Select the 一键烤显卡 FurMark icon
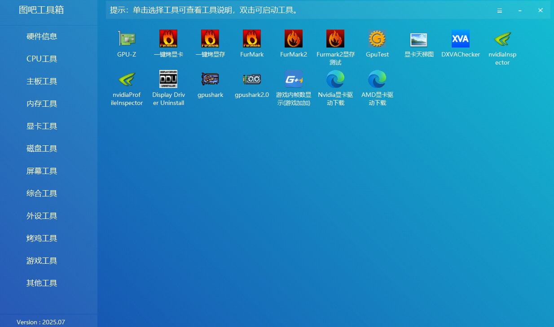554x327 pixels. 168,39
